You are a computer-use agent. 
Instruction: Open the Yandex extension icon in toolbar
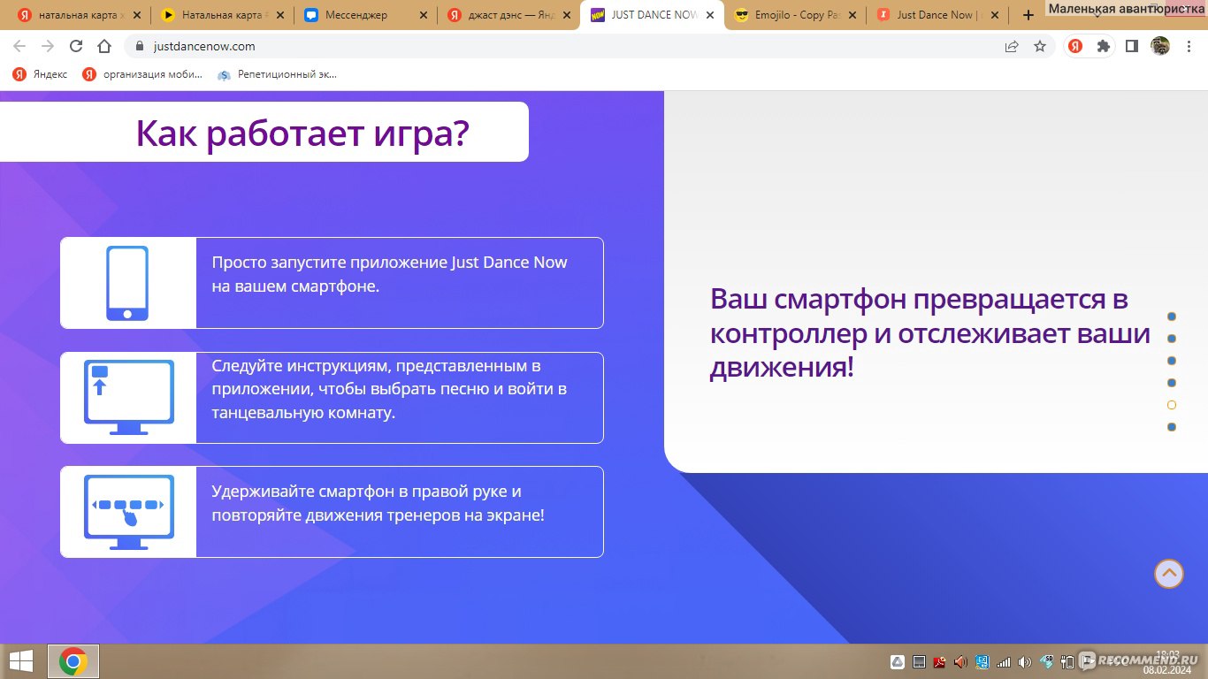[x=1075, y=46]
